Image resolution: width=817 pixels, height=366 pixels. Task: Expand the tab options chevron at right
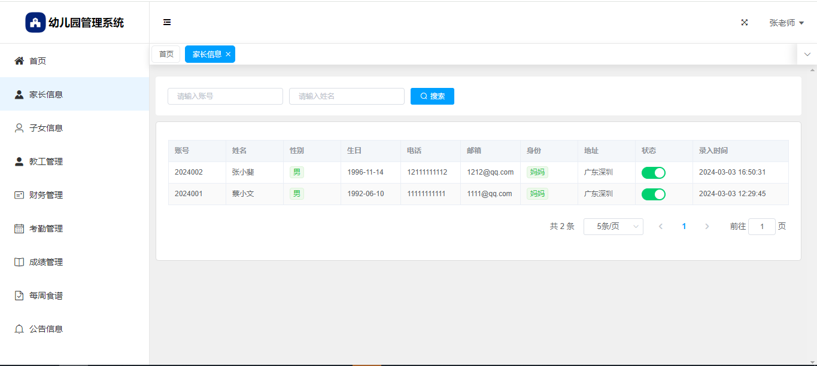(807, 54)
